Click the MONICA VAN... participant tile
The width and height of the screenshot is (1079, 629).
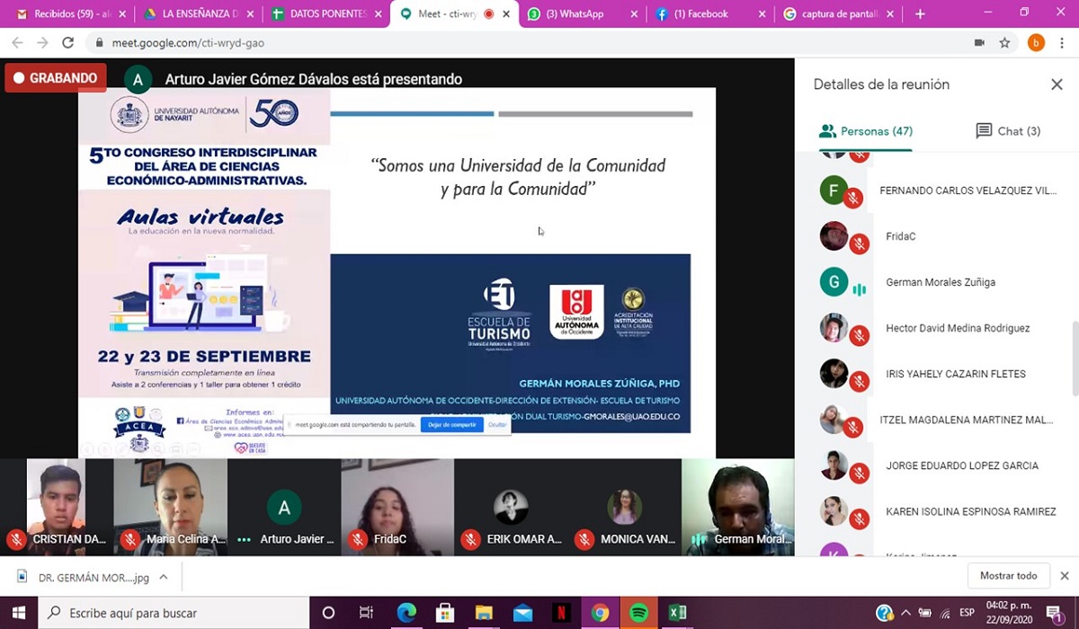624,507
